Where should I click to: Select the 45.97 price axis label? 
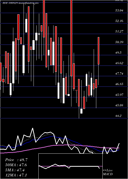click(x=119, y=95)
